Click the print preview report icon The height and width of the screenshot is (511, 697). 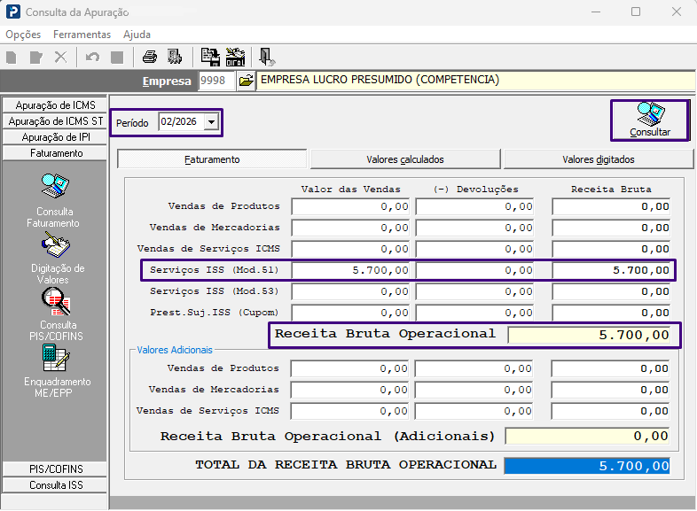[175, 58]
